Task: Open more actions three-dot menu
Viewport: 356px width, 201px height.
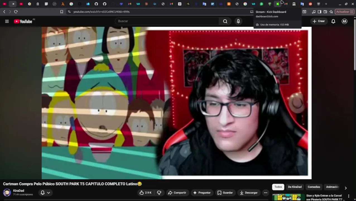Action: click(266, 193)
